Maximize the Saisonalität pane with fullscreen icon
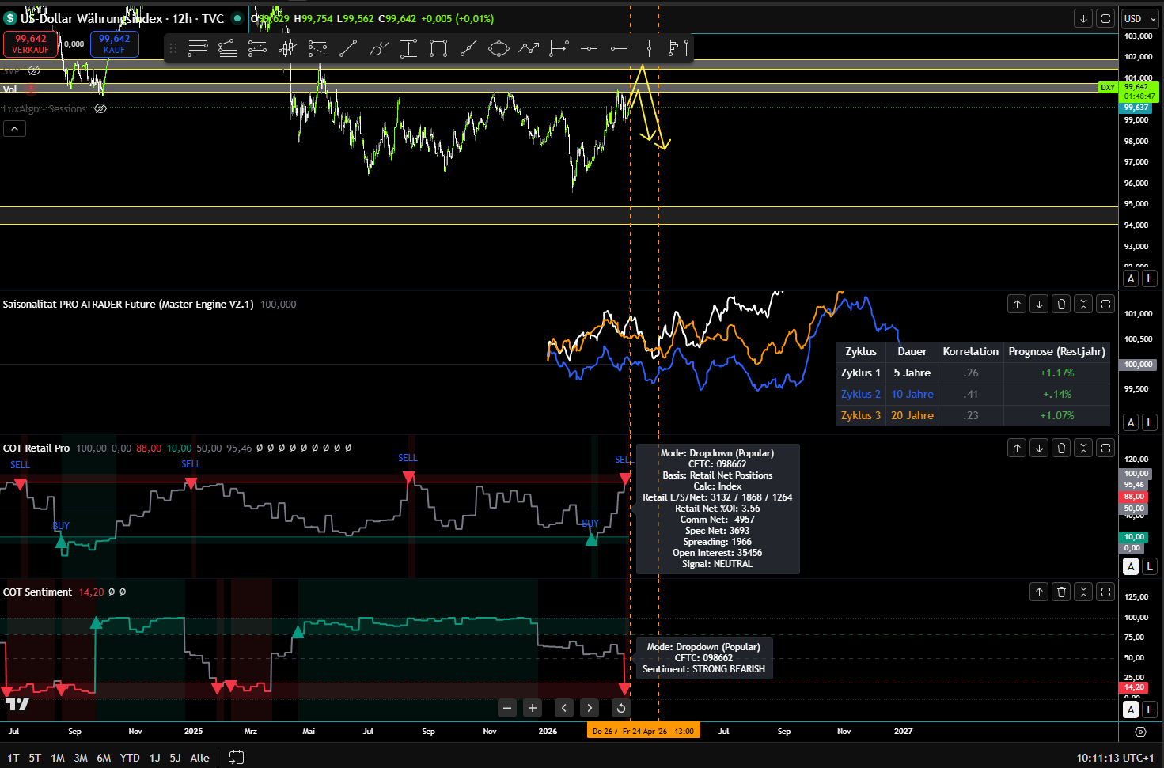This screenshot has height=768, width=1164. tap(1105, 304)
